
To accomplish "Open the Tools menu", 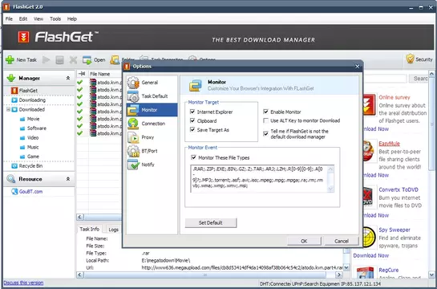I will pyautogui.click(x=55, y=19).
